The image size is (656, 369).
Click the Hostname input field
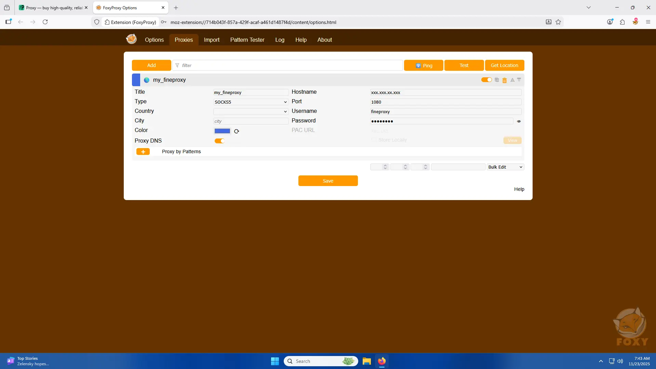tap(446, 92)
